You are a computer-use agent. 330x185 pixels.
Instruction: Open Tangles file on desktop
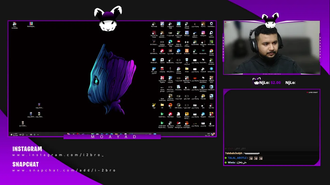tap(179, 115)
